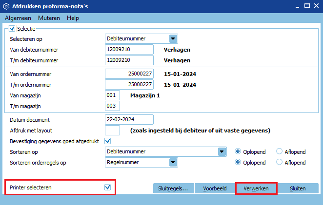323x205 pixels.
Task: Open the Muteren menu
Action: tap(49, 18)
